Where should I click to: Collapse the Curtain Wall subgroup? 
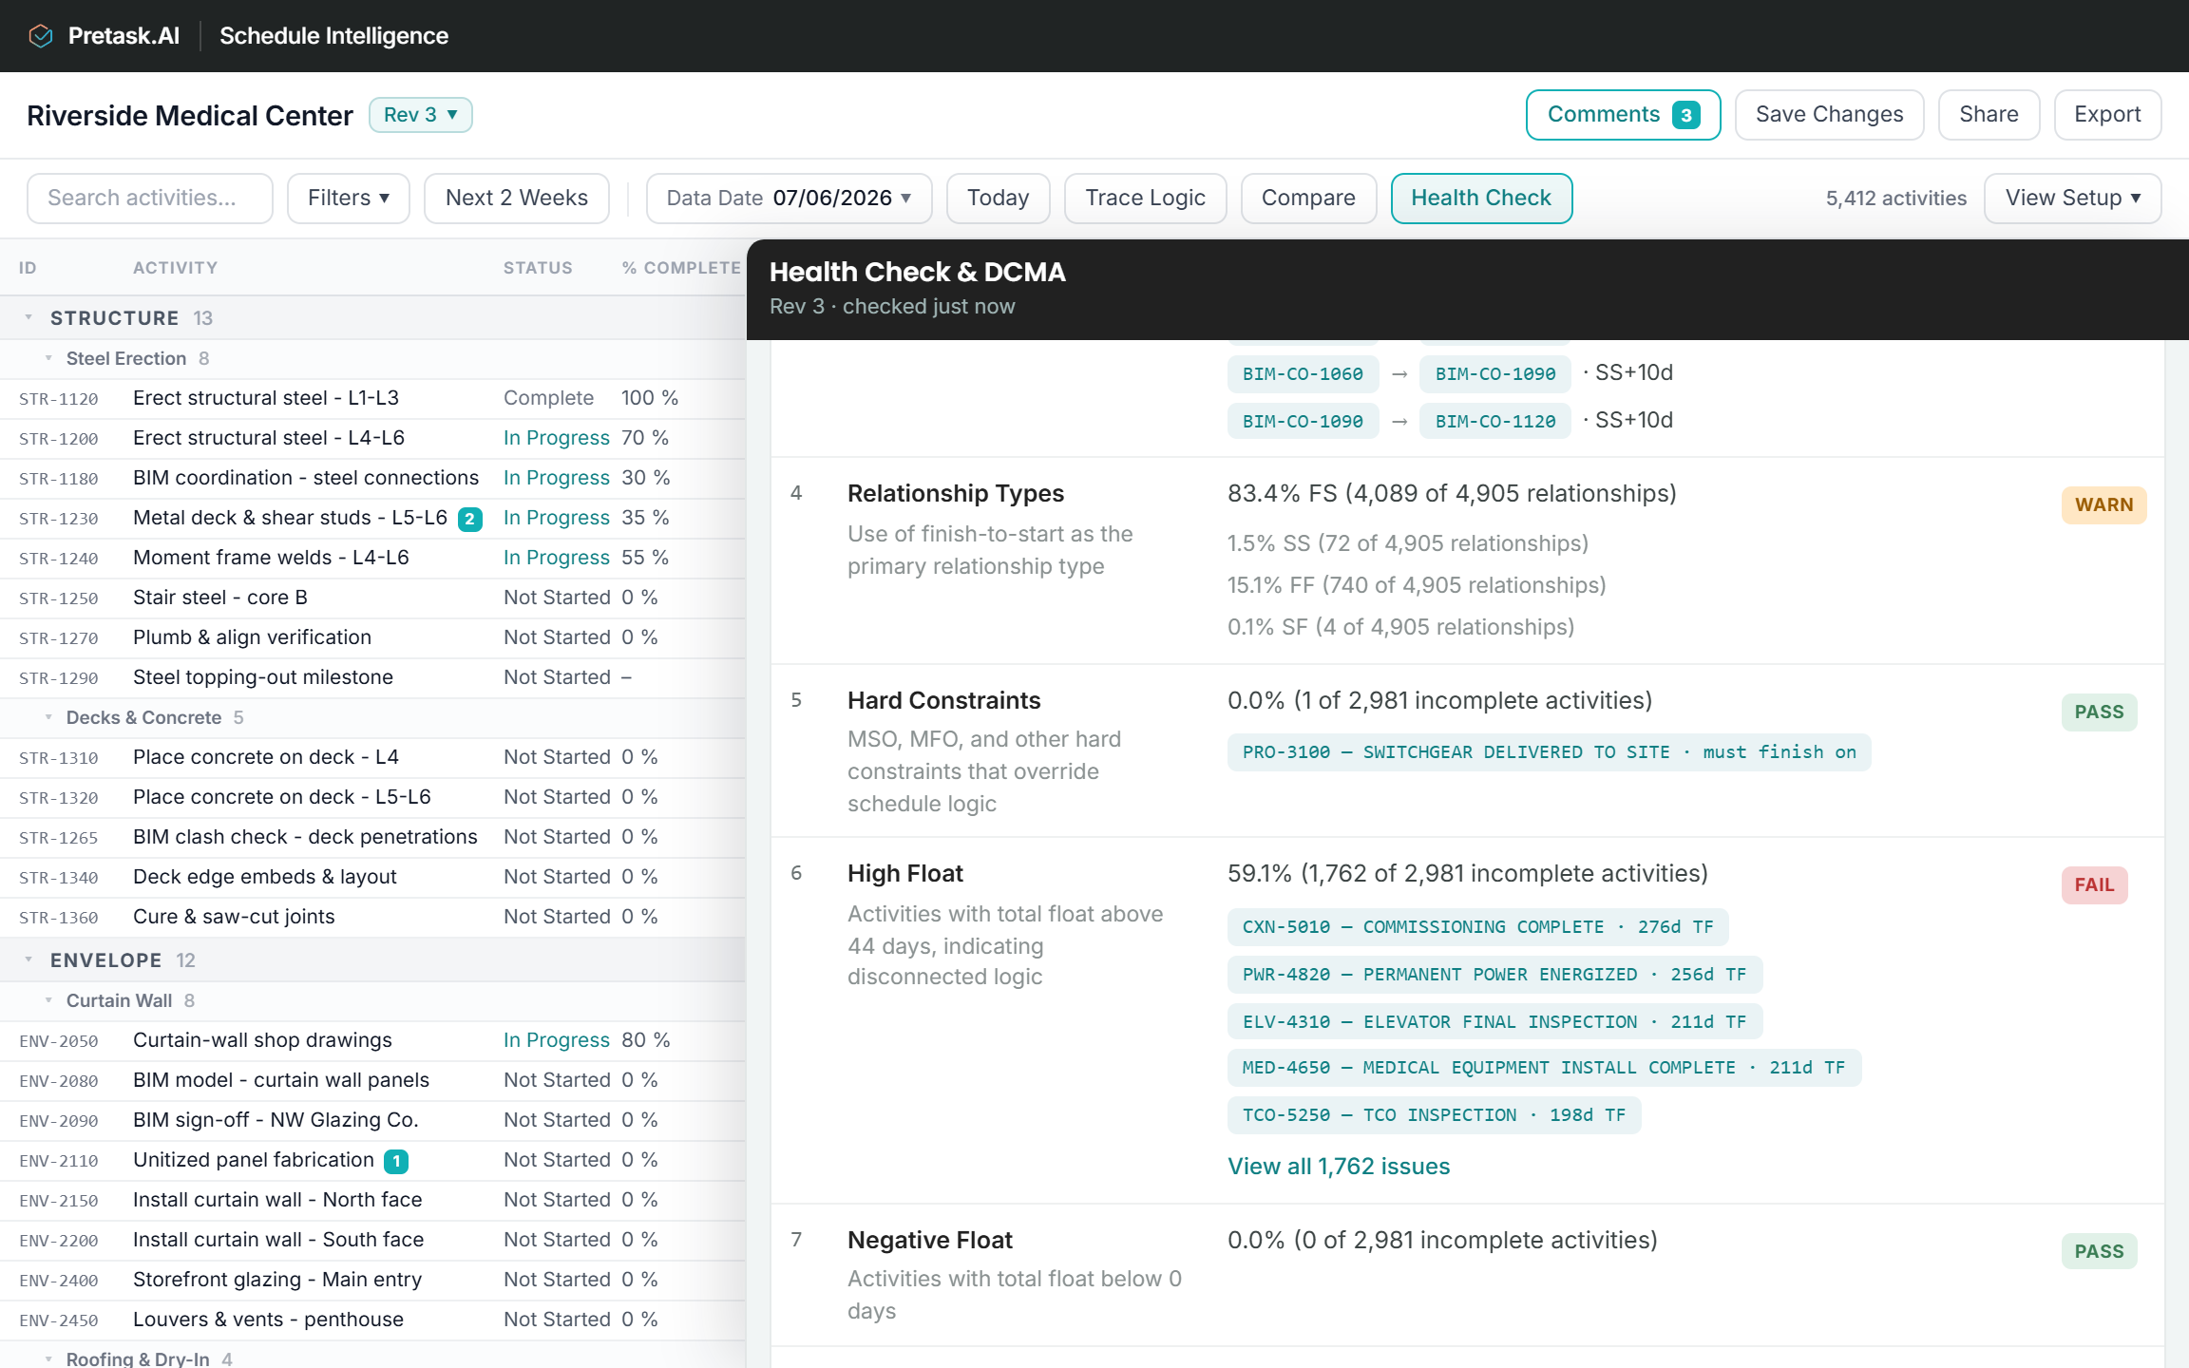(48, 1000)
